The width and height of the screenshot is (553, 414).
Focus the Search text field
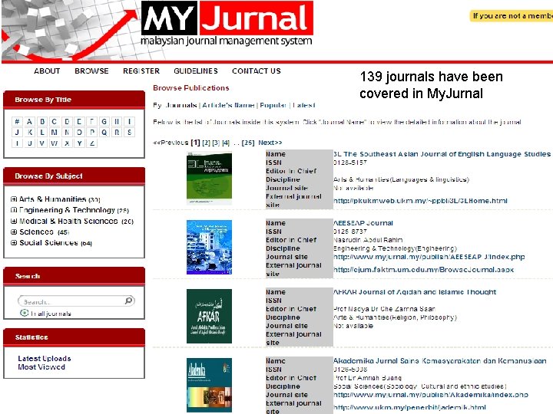tap(71, 302)
